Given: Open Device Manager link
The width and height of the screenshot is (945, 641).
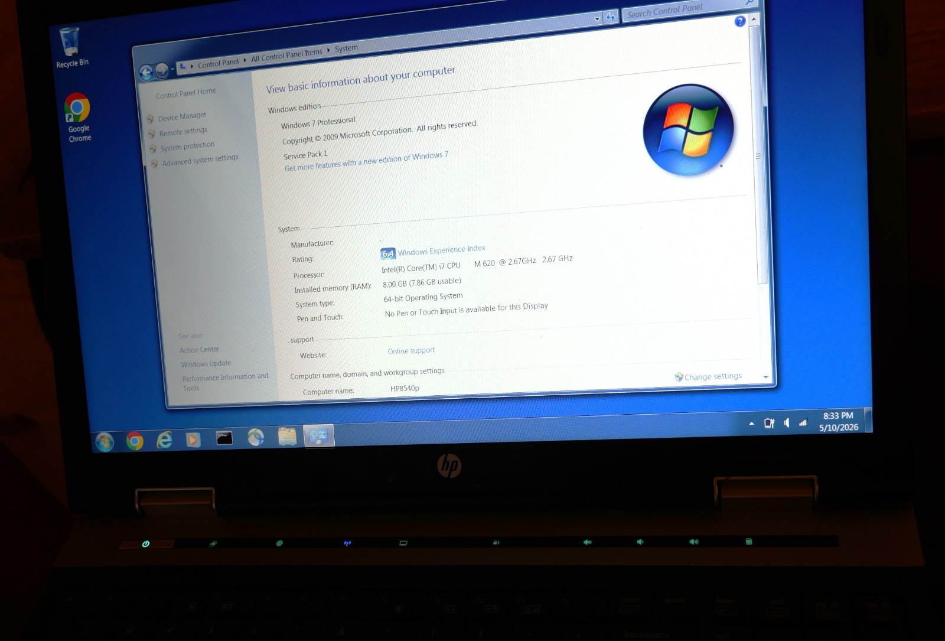Looking at the screenshot, I should tap(182, 116).
